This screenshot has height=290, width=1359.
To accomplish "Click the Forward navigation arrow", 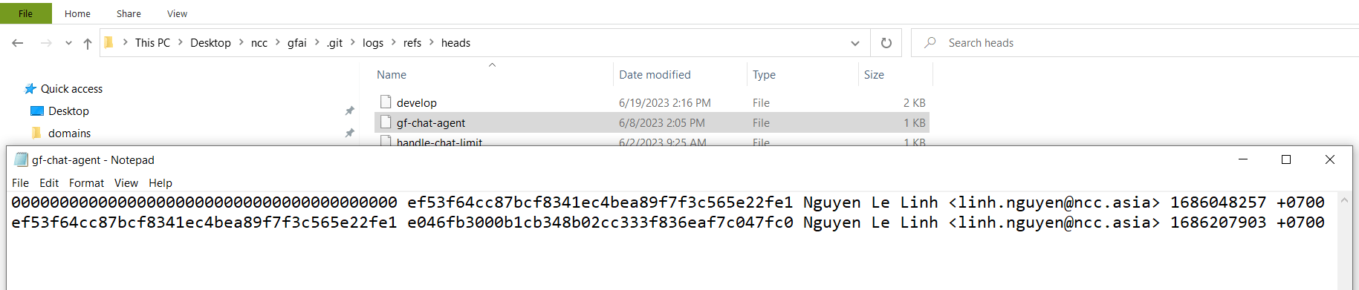I will click(46, 43).
